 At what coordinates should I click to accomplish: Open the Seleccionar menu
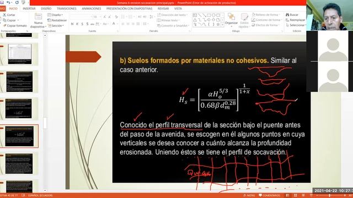tap(296, 25)
